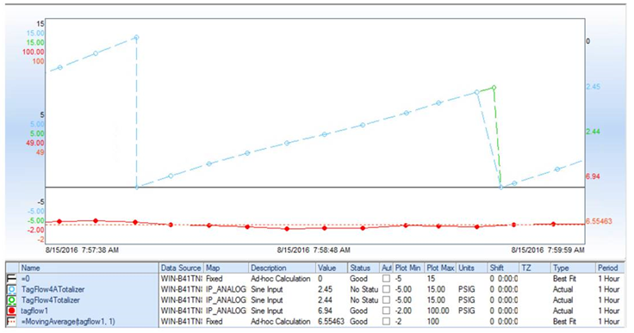
Task: Click Good status in tagflow1 row
Action: (358, 311)
